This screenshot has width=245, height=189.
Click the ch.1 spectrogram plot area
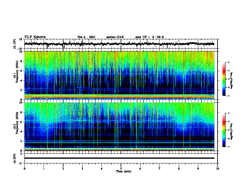[x=119, y=75]
